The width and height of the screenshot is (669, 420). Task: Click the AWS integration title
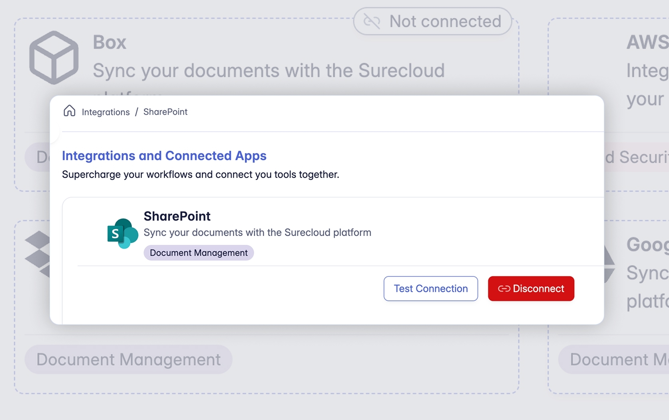click(647, 42)
